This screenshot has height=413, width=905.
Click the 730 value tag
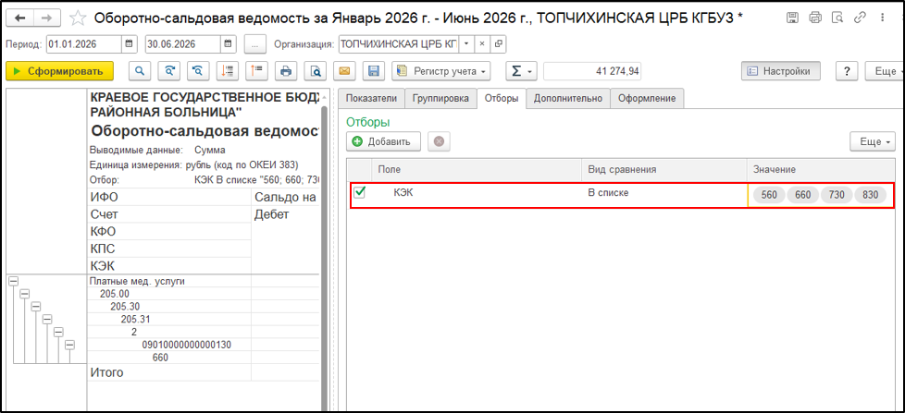837,195
